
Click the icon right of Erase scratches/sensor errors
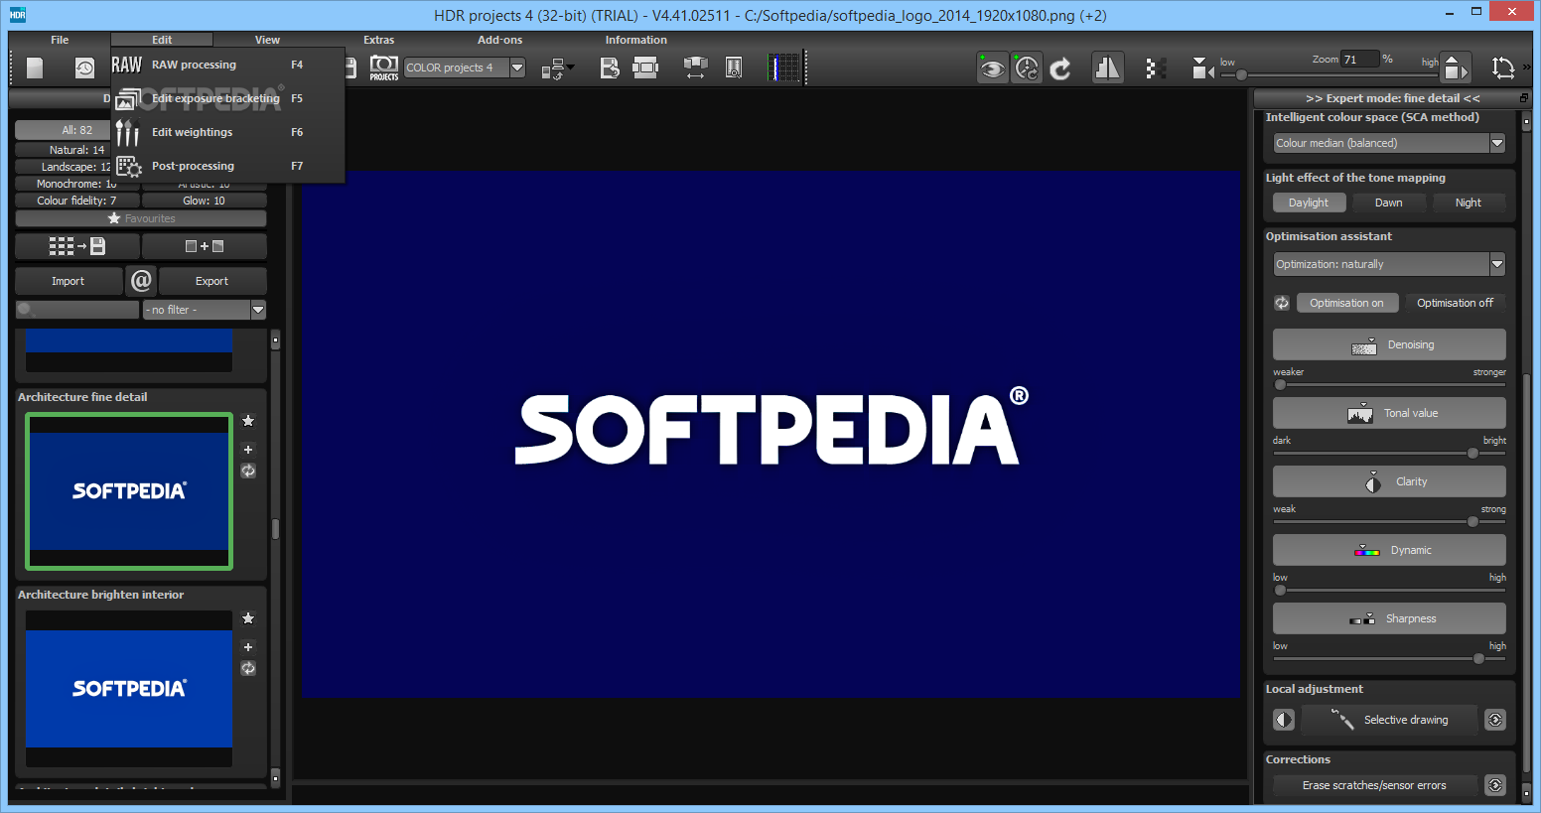(1495, 785)
